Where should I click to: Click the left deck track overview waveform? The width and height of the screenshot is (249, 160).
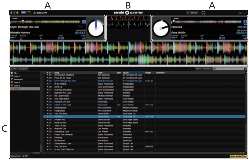(46, 22)
